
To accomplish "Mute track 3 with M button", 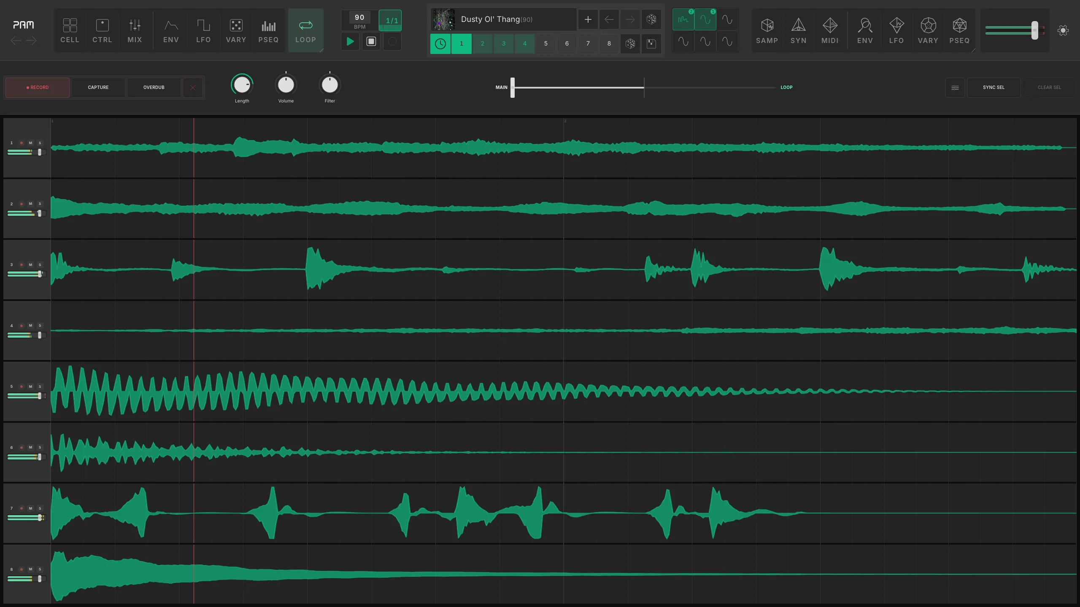I will 30,265.
